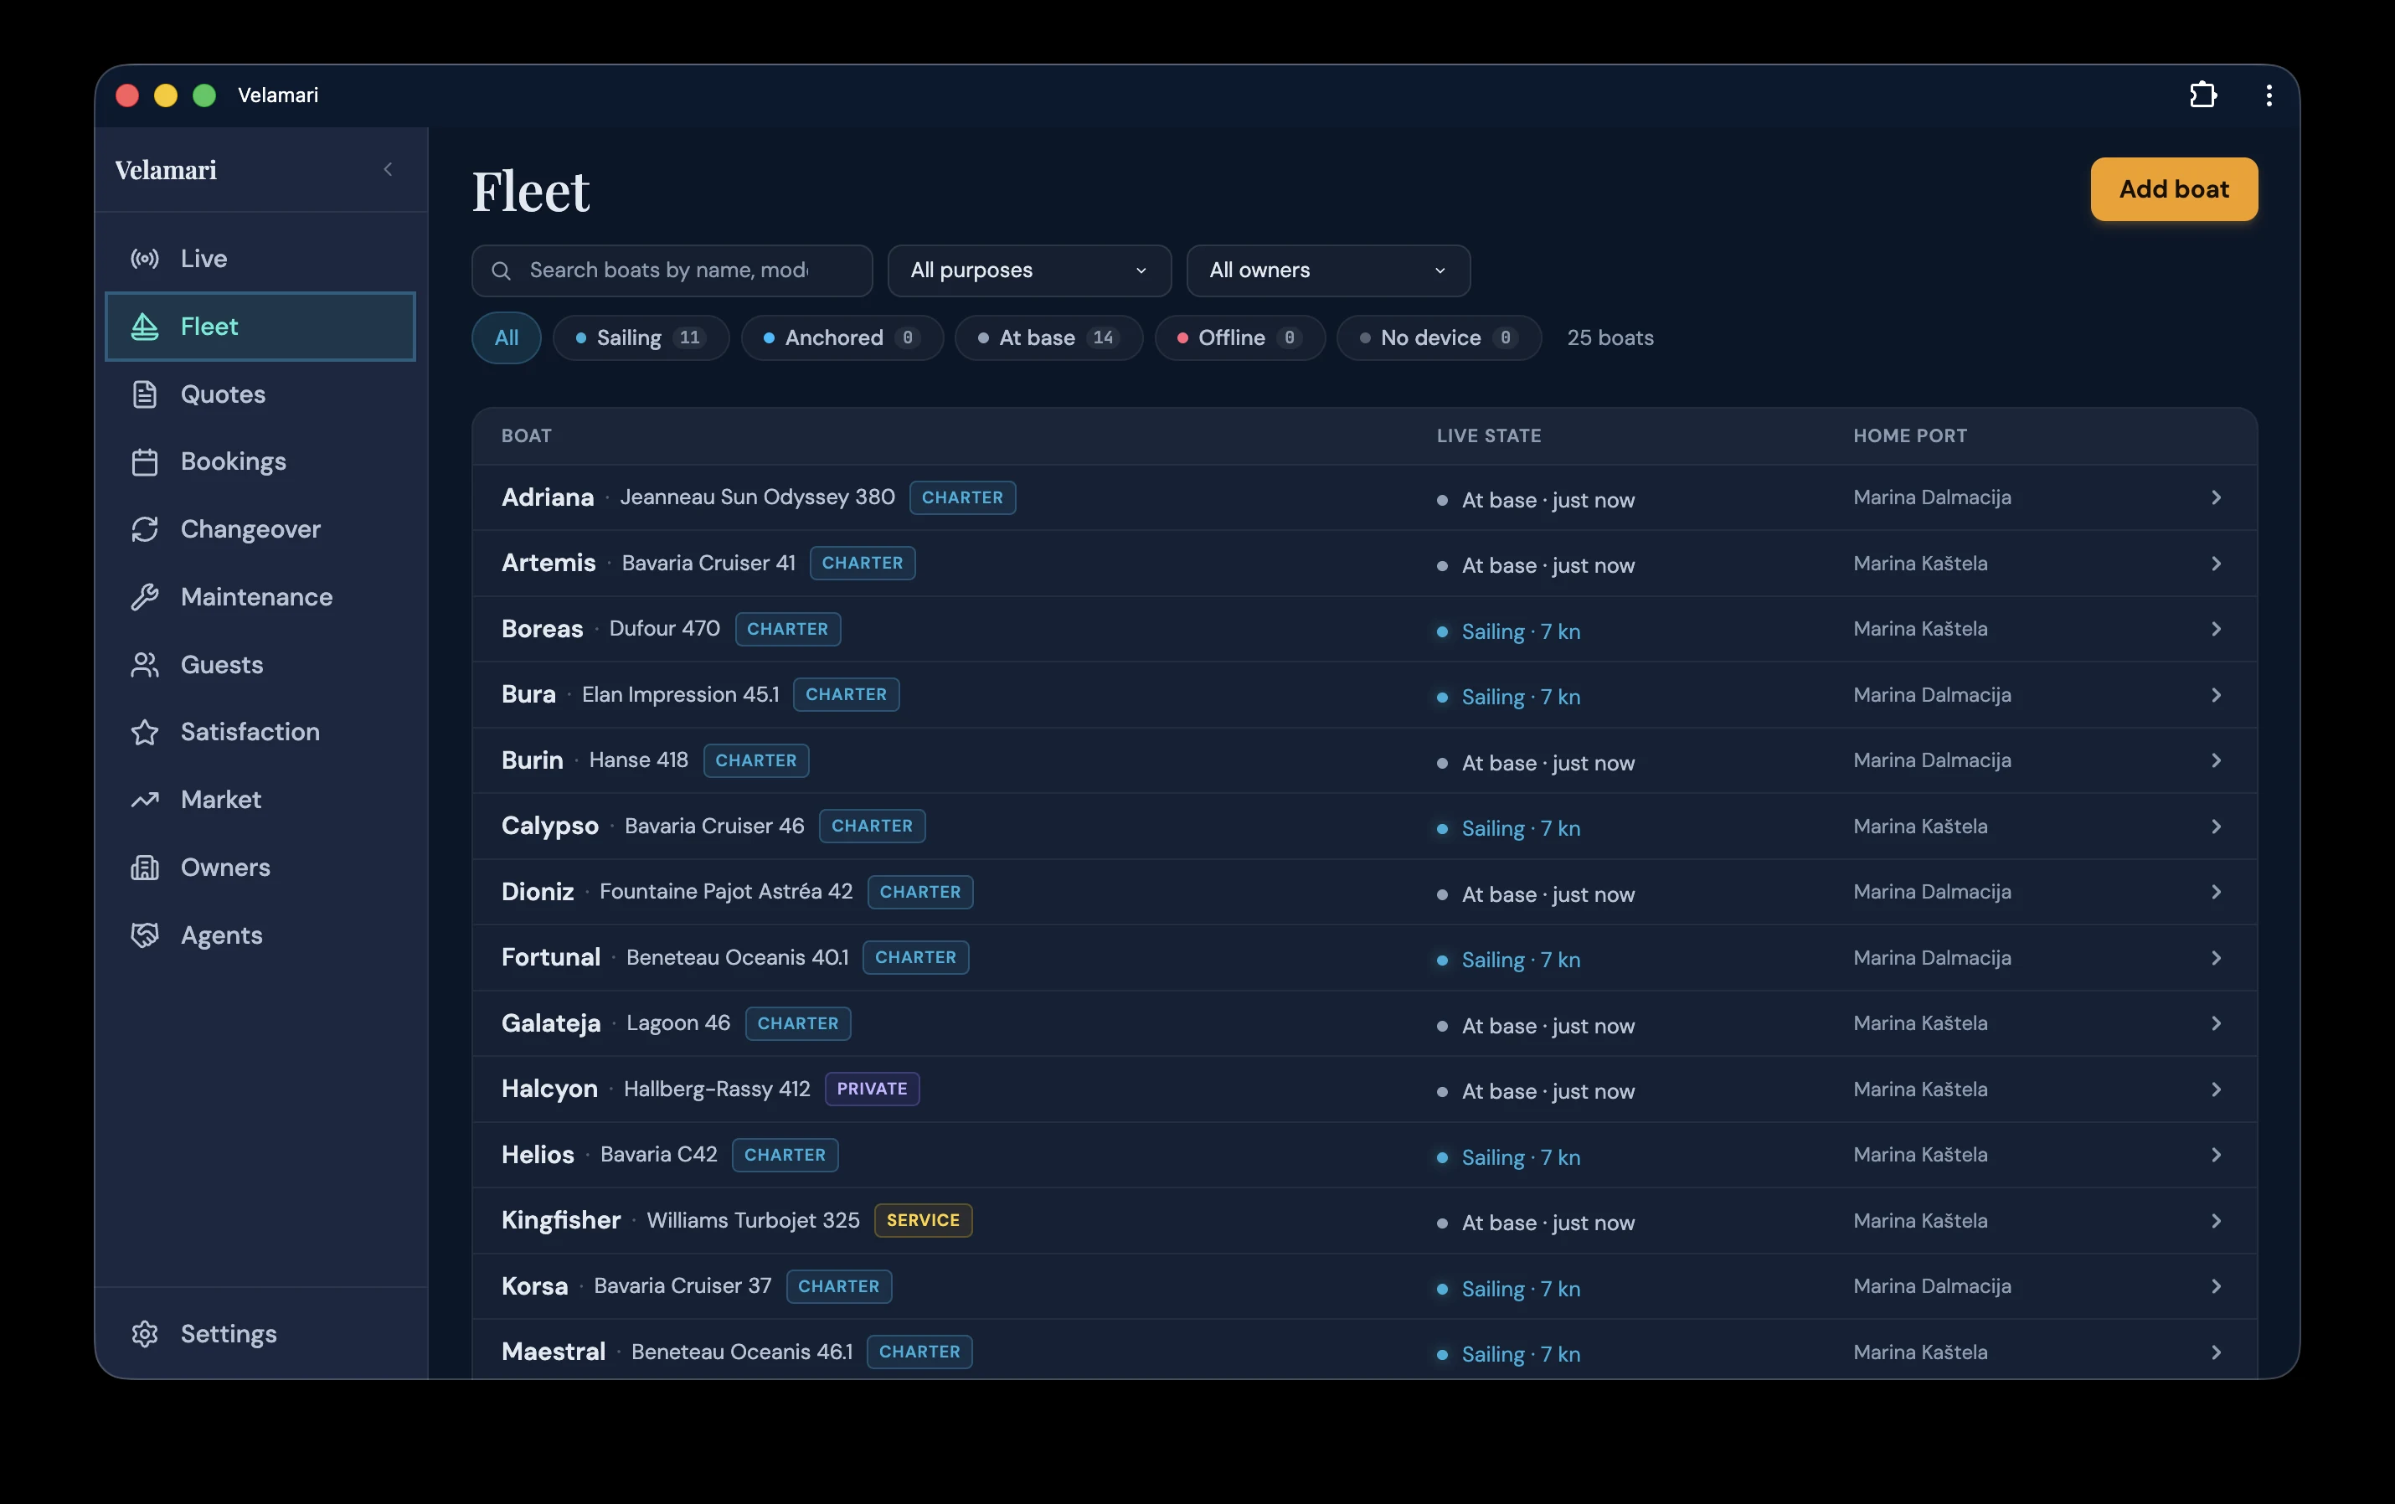
Task: Click the Bookings calendar icon
Action: pos(145,461)
